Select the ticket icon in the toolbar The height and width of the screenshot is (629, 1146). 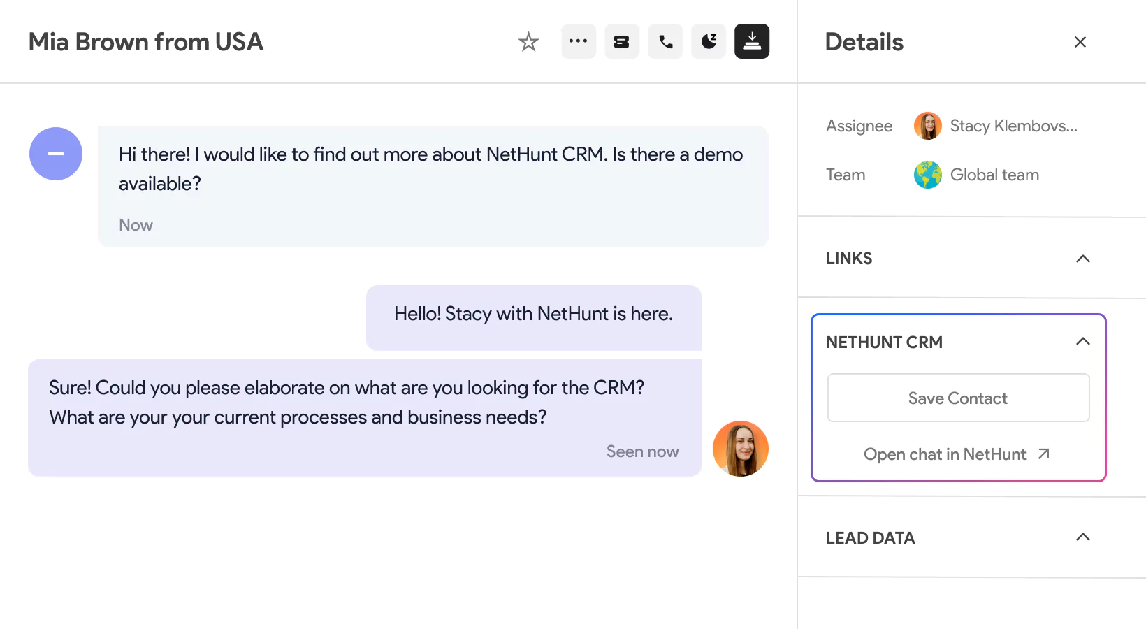point(621,41)
